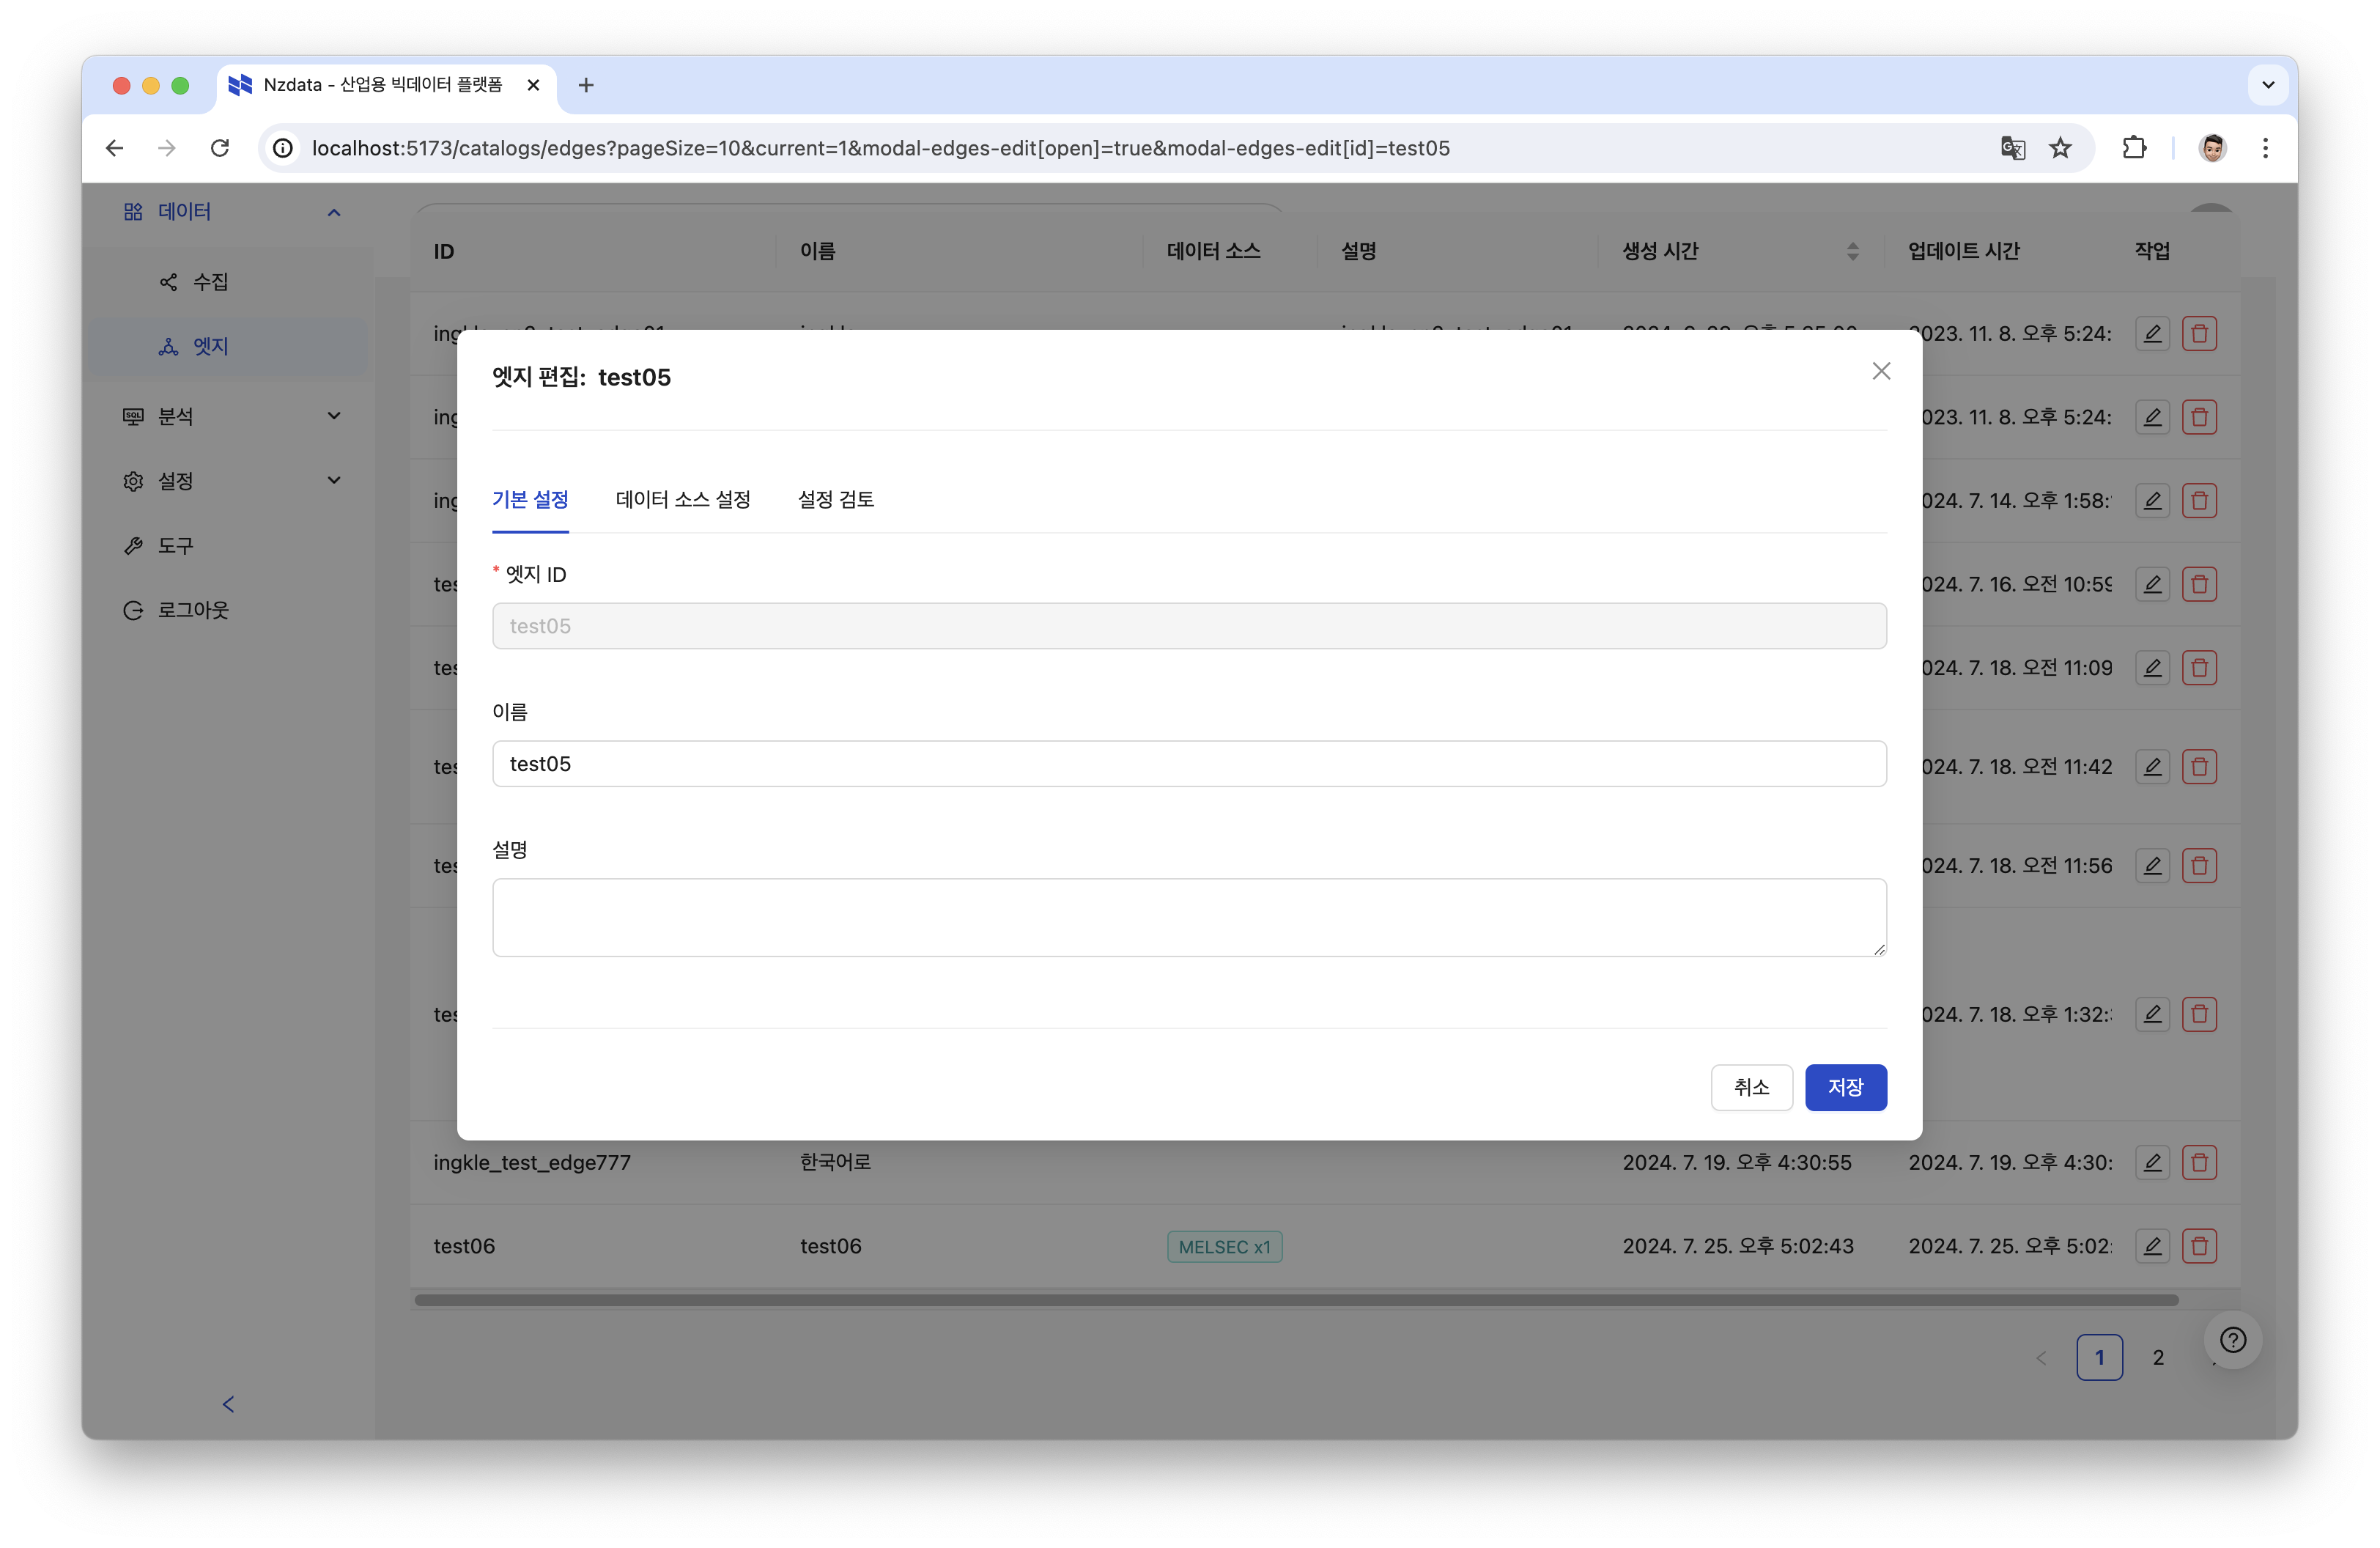
Task: Expand the 분석 sidebar menu
Action: 334,416
